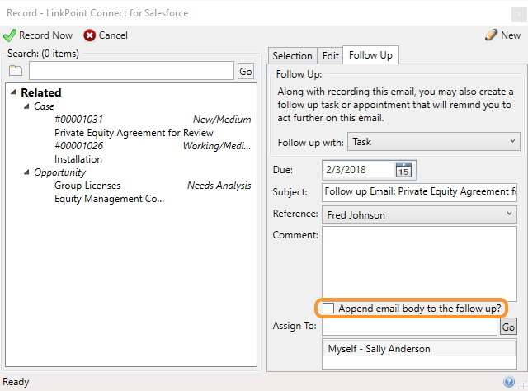Select Myself - Sally Anderson assignee
The width and height of the screenshot is (528, 391).
(419, 349)
